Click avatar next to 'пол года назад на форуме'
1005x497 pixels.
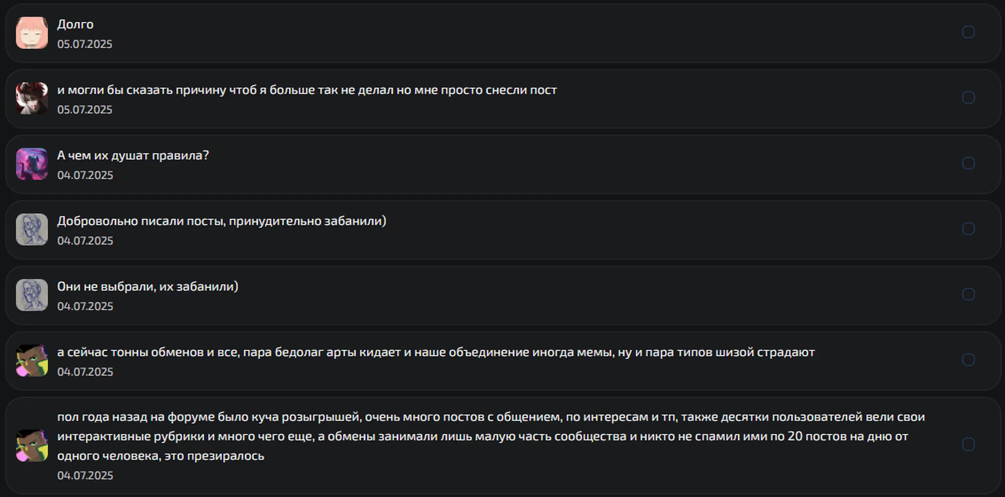[32, 446]
